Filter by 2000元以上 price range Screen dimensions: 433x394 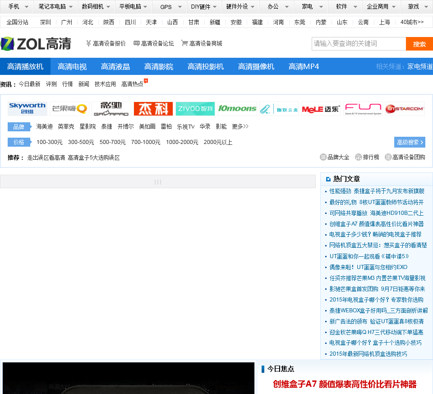[218, 142]
